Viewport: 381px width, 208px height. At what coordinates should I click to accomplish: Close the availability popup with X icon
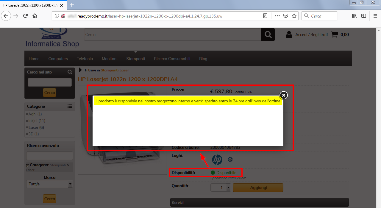[x=284, y=95]
